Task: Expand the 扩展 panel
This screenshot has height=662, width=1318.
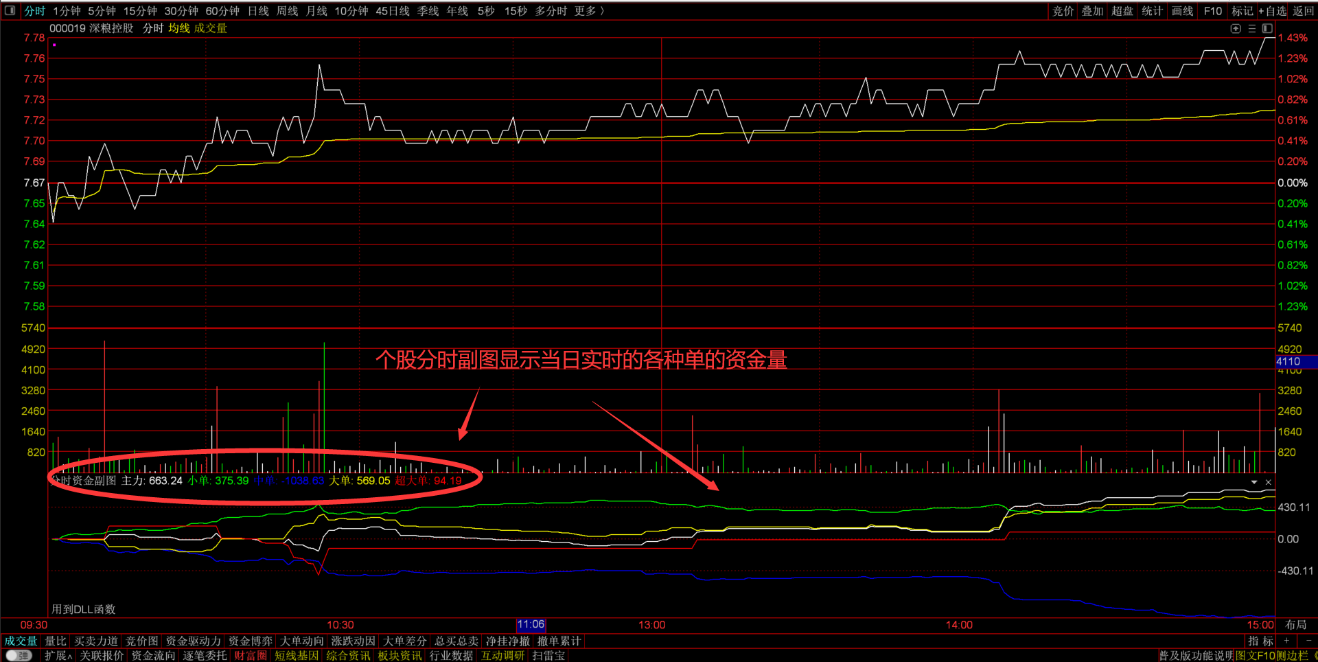Action: tap(58, 655)
